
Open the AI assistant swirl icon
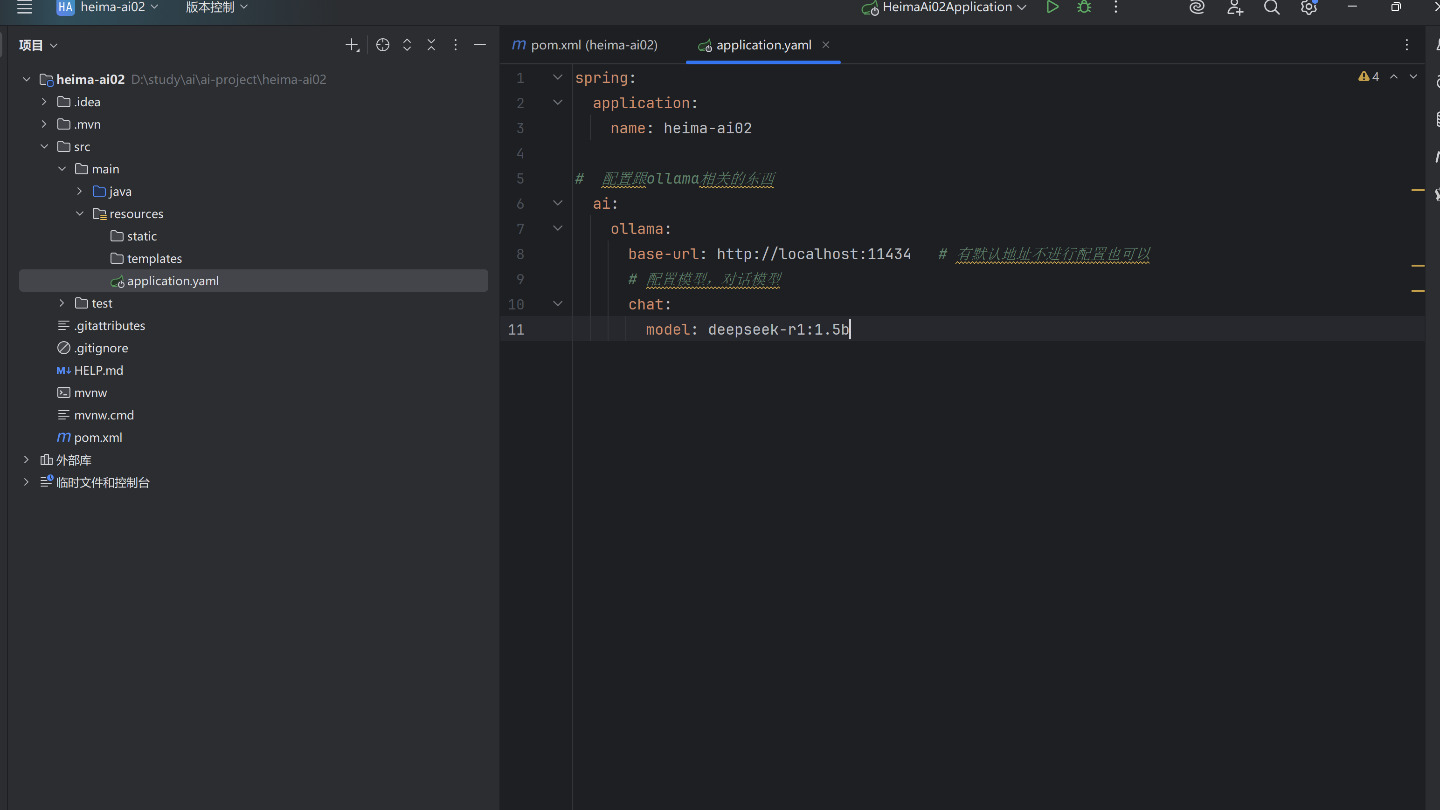pos(1197,7)
